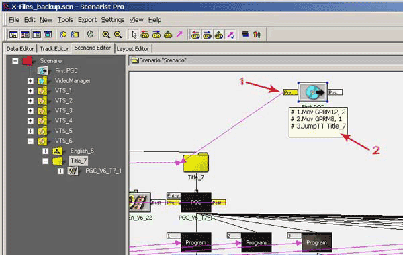The image size is (403, 255).
Task: Click the Post box of PGC_V6_T7_1 node
Action: click(218, 203)
